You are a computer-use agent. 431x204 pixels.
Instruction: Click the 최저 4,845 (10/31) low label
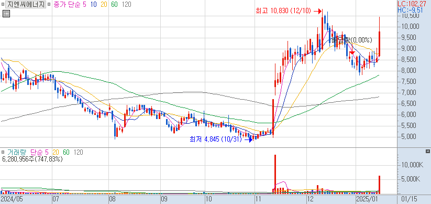tap(216, 139)
